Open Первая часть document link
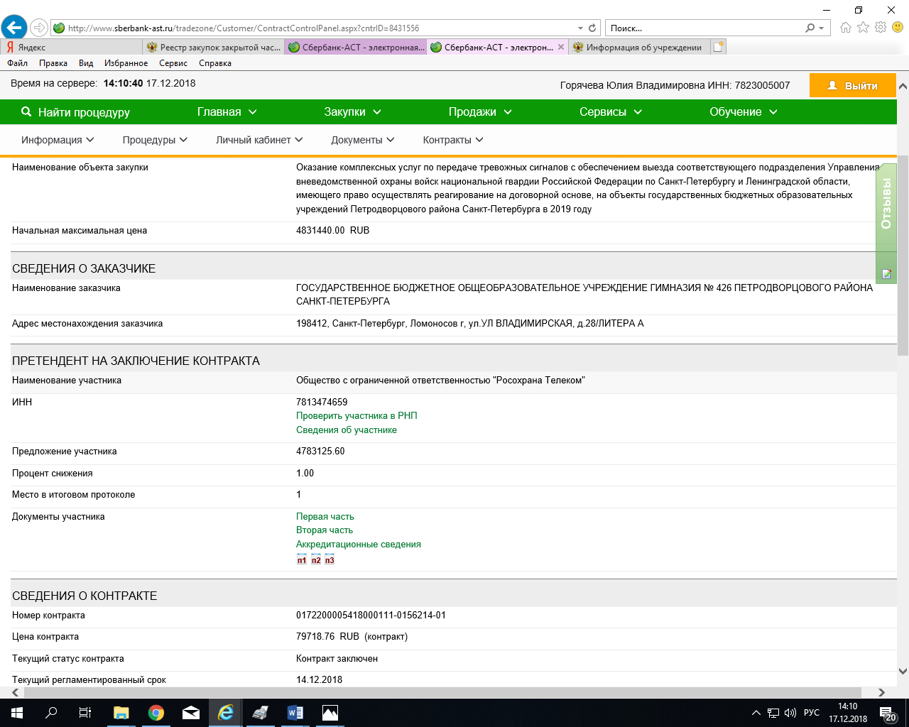Screen dimensions: 909x727 325,517
